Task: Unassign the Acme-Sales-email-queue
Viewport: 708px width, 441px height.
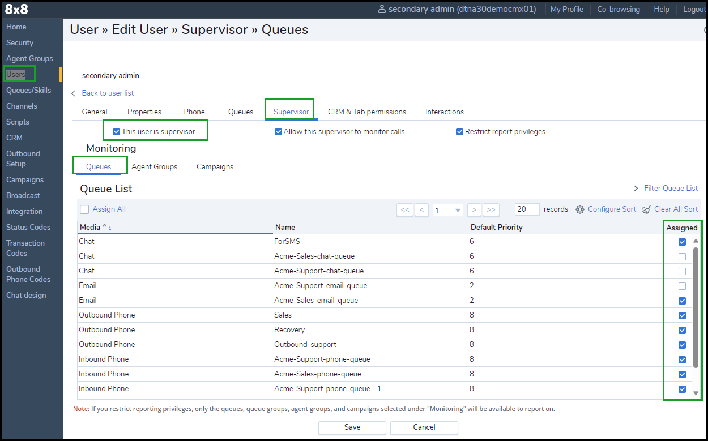Action: (682, 301)
